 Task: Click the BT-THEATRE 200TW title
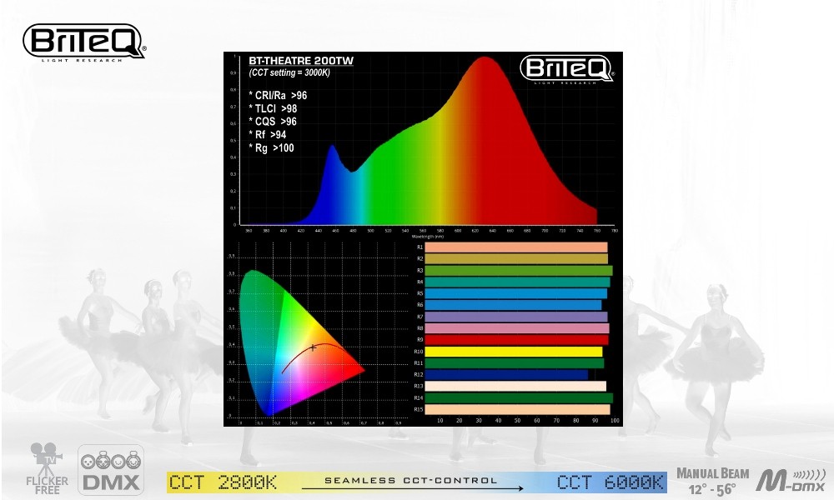[301, 61]
